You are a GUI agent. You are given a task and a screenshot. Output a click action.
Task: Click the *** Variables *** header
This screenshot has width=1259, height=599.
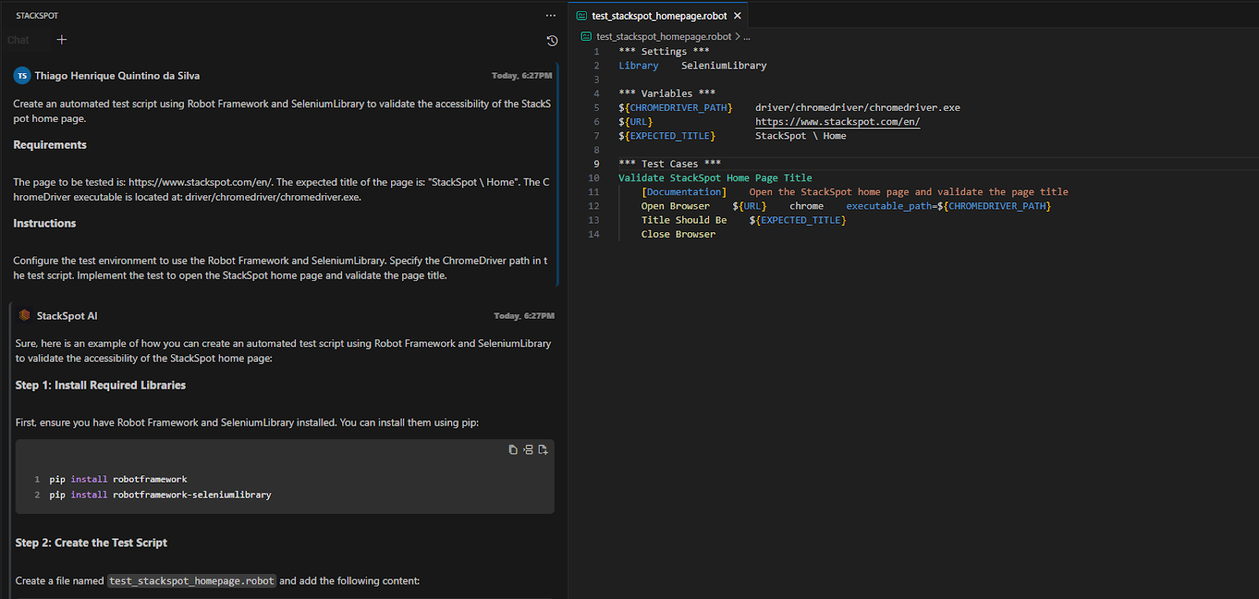click(x=666, y=93)
